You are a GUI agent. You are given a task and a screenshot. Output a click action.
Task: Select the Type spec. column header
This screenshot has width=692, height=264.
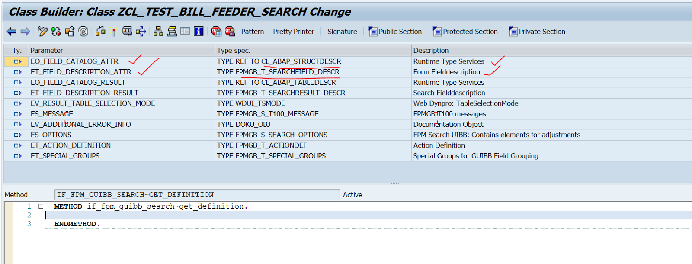(313, 51)
